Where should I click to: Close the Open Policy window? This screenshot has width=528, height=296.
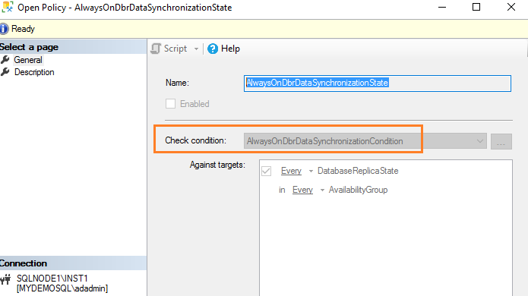click(511, 7)
